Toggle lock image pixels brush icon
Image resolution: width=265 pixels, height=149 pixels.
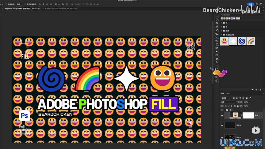pyautogui.click(x=229, y=106)
